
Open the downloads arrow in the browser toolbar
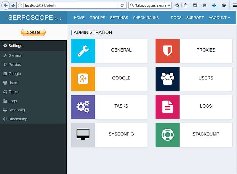(214, 5)
